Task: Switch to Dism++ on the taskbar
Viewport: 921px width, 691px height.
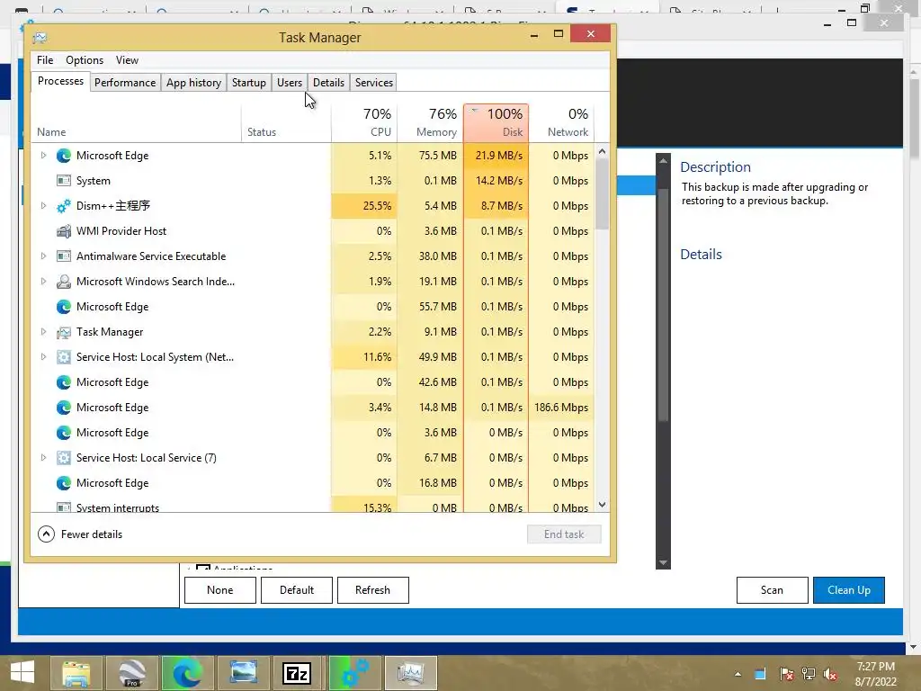Action: point(354,673)
